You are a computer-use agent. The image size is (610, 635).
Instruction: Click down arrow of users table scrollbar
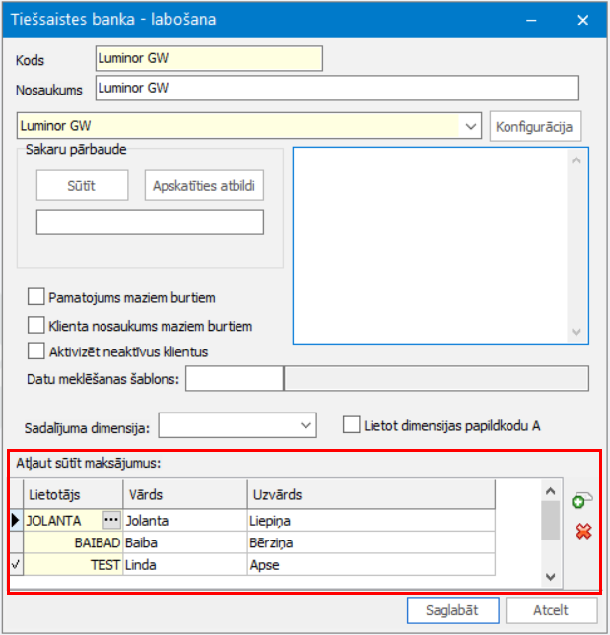(551, 577)
